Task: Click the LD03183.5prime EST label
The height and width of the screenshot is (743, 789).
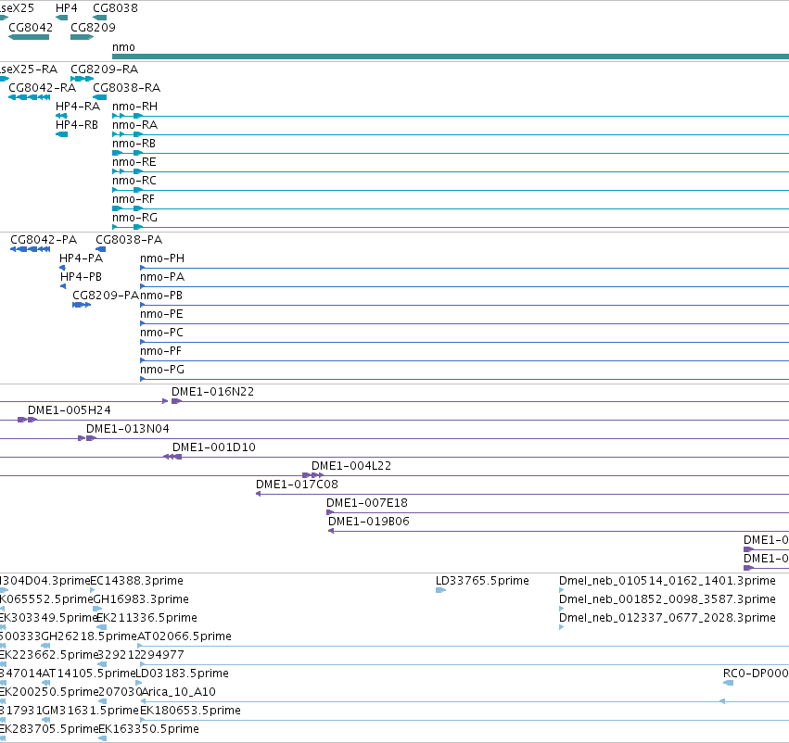Action: click(x=182, y=674)
